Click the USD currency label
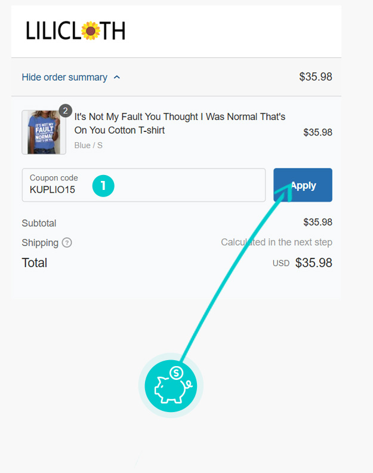The height and width of the screenshot is (473, 373). pyautogui.click(x=281, y=263)
